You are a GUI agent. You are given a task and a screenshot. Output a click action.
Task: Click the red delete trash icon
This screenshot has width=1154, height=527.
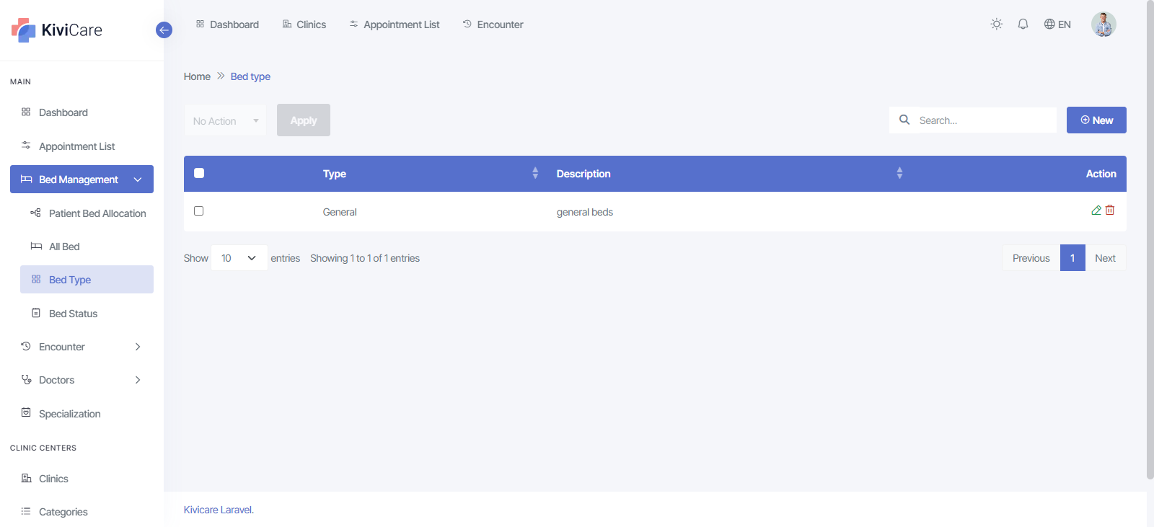[1110, 211]
